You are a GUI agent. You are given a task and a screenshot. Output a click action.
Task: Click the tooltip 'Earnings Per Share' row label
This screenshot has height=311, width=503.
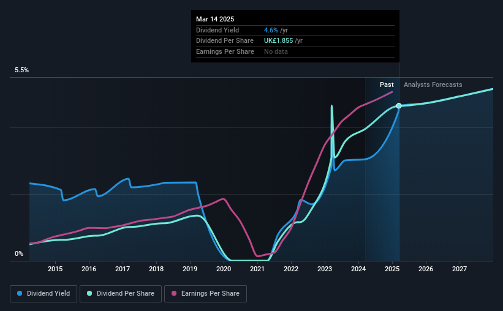(225, 51)
